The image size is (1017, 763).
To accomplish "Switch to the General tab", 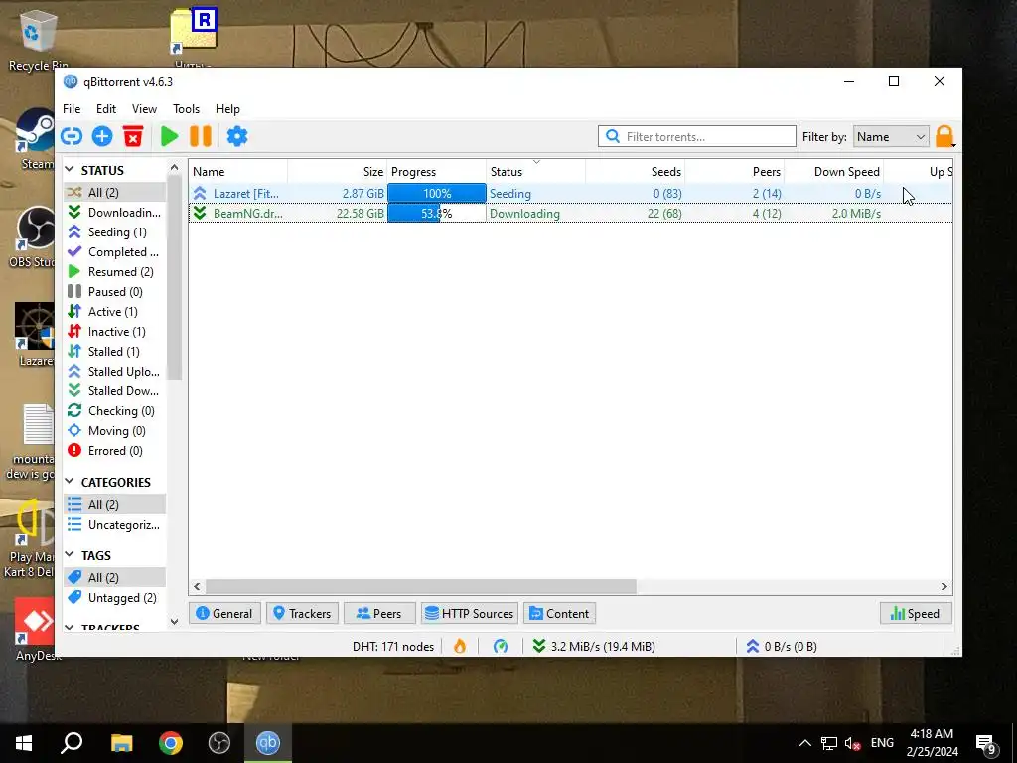I will [224, 613].
